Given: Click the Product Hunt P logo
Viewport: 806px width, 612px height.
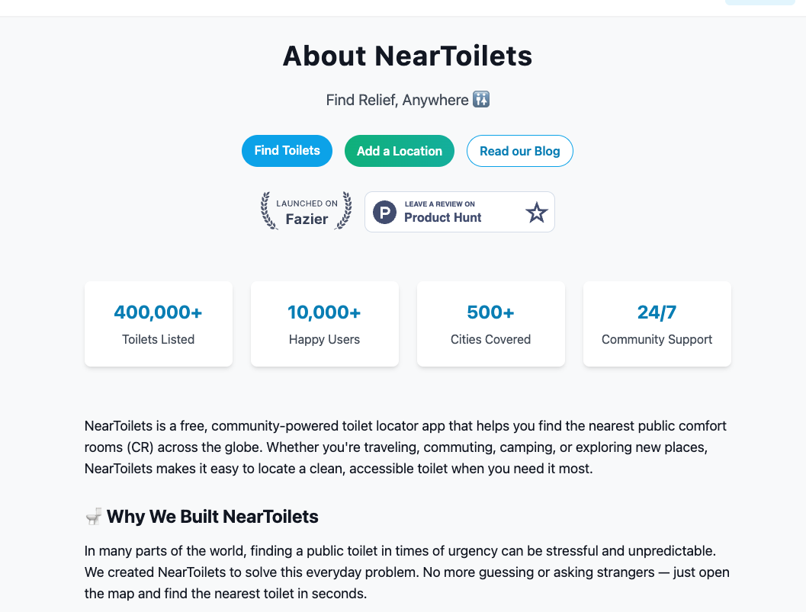Looking at the screenshot, I should point(384,212).
